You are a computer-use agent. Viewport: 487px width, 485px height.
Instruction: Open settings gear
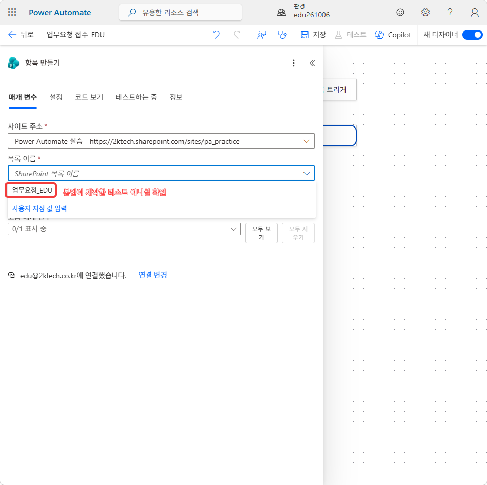point(425,12)
